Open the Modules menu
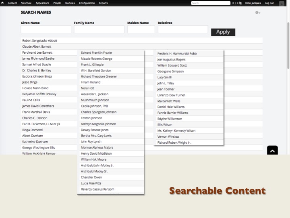290x218 pixels. pyautogui.click(x=70, y=3)
